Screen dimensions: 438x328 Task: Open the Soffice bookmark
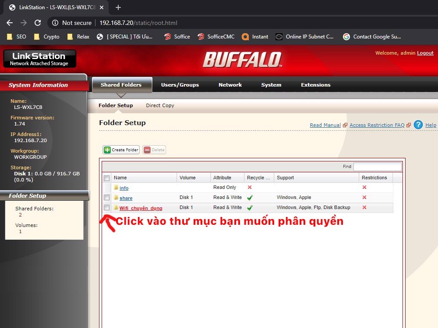tap(177, 37)
